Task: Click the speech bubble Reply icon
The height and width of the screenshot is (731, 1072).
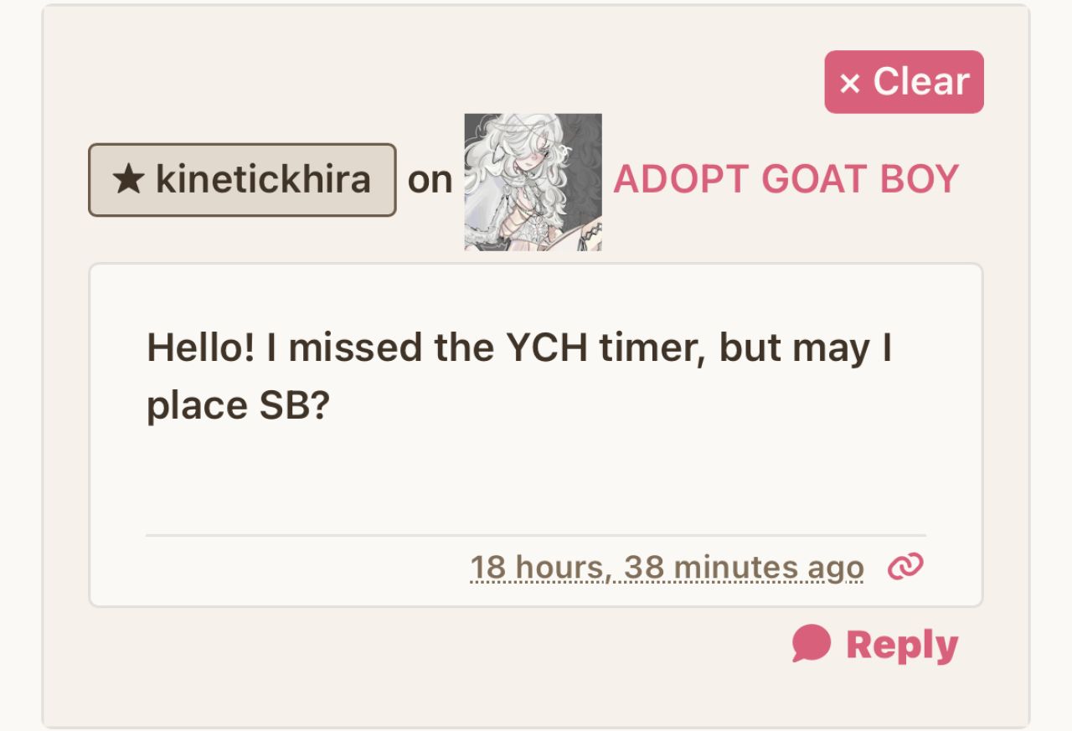Action: [812, 643]
